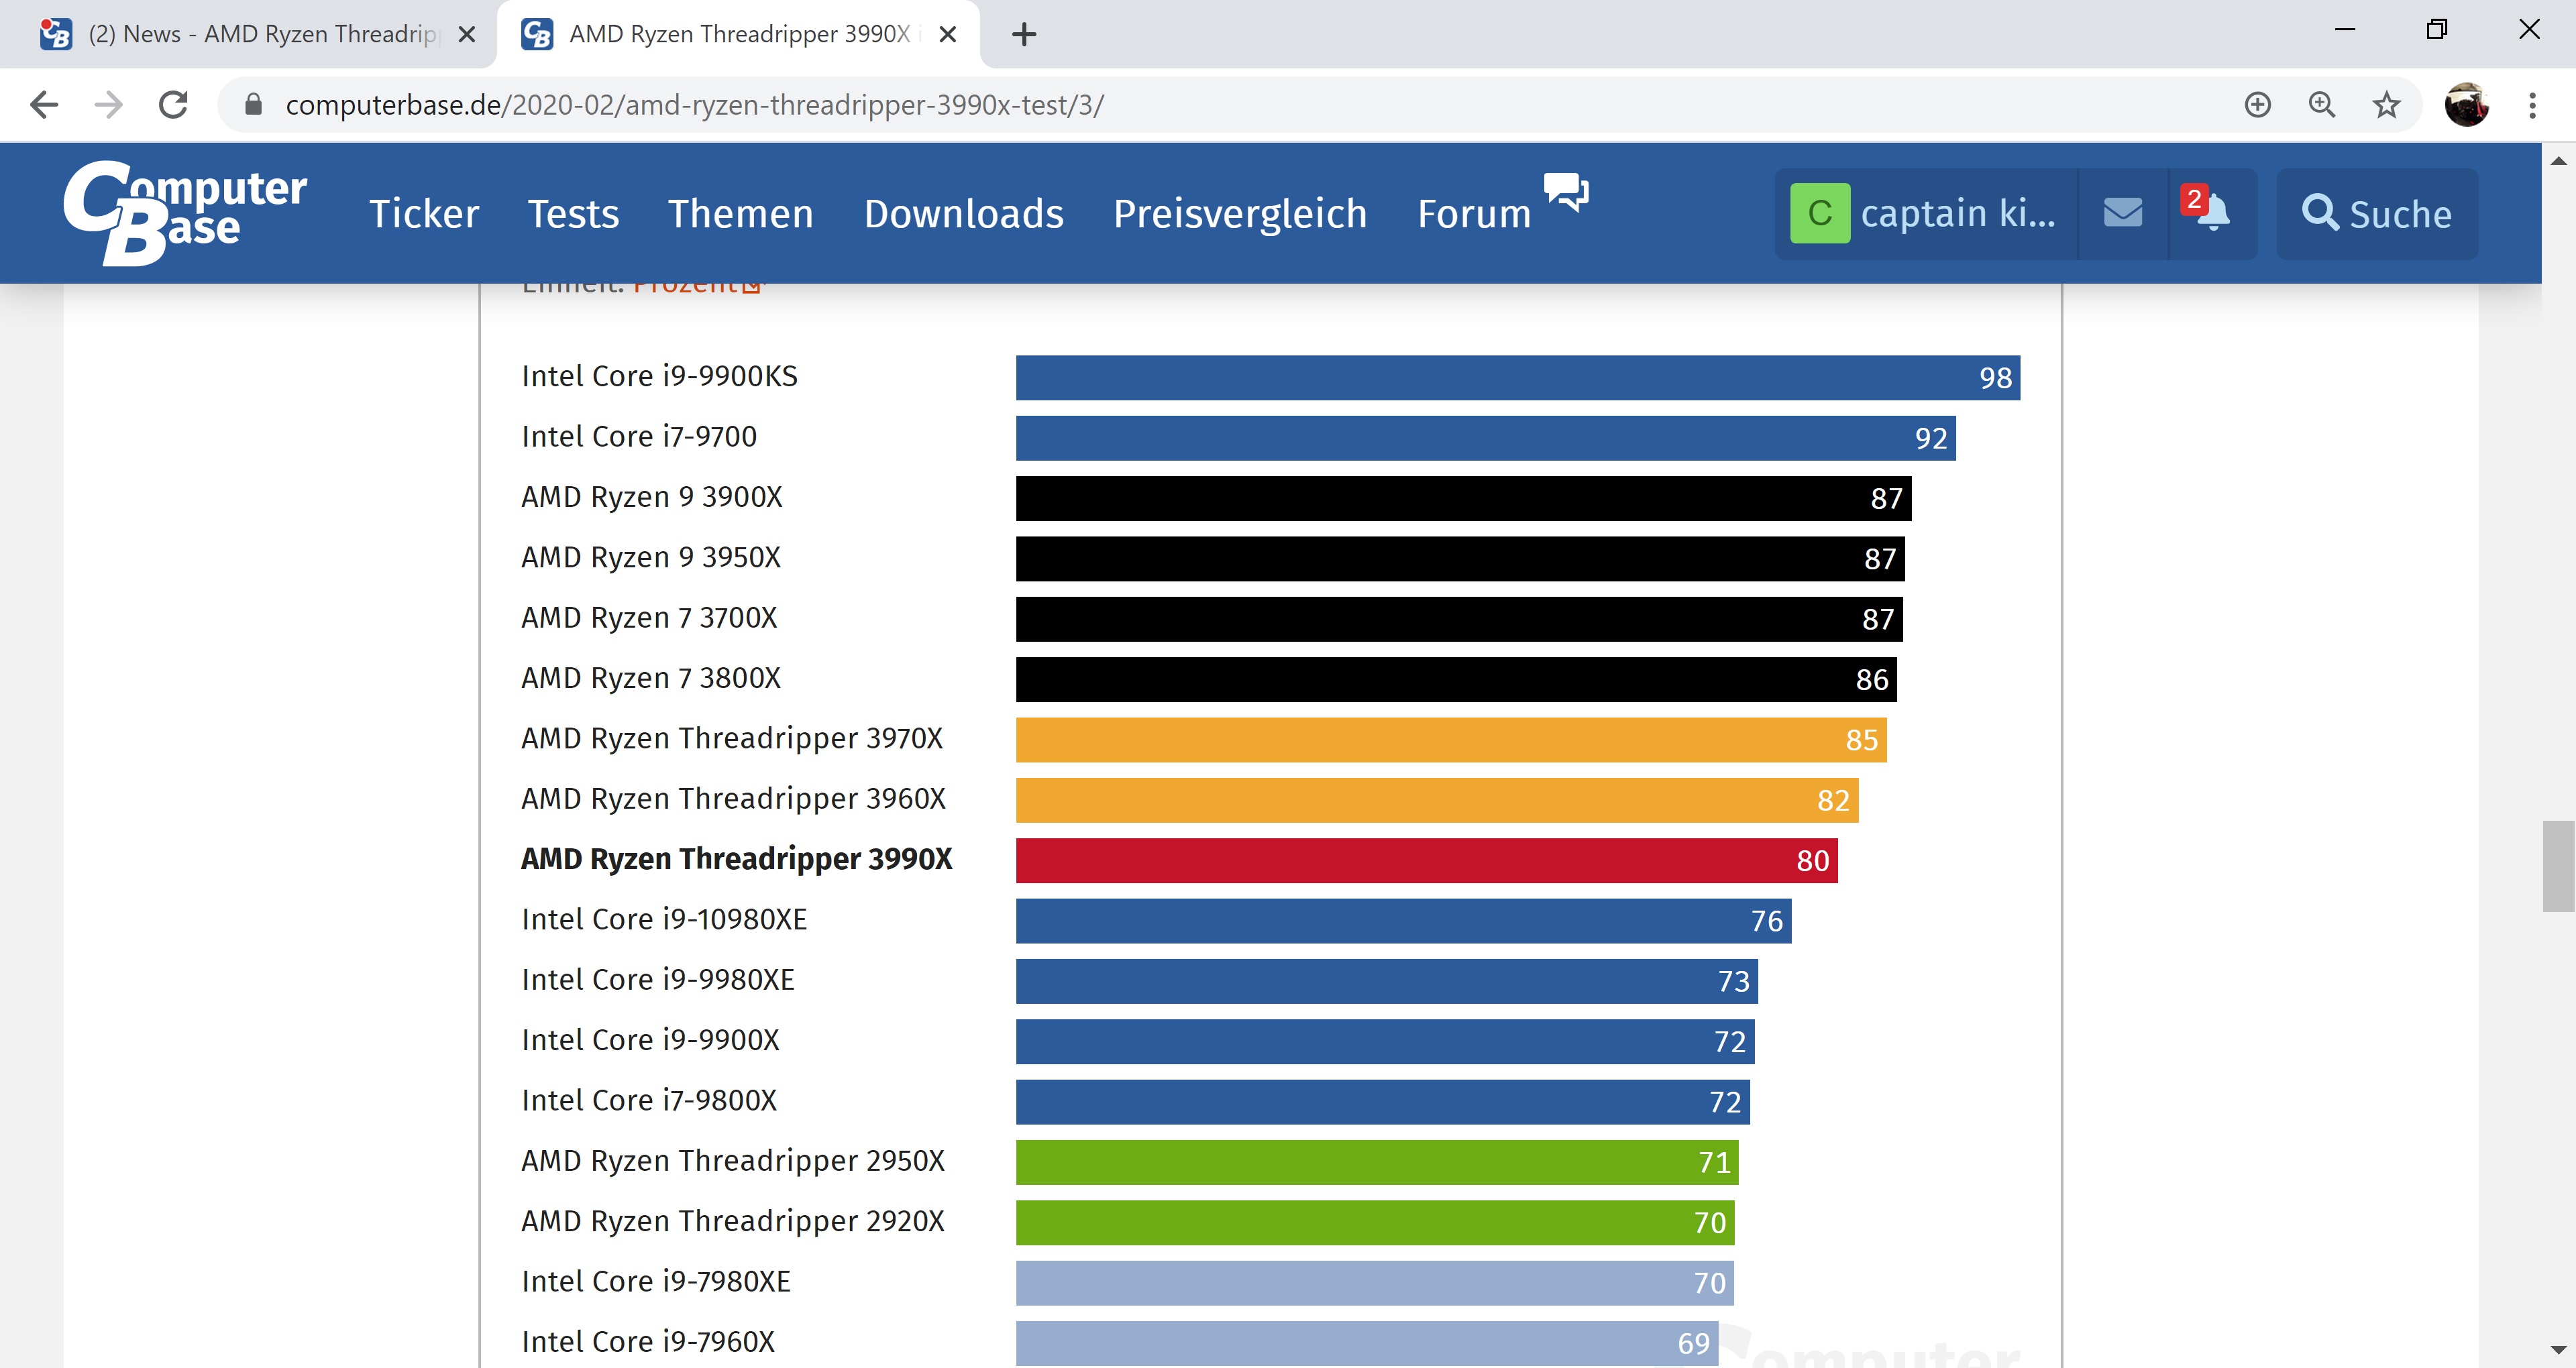2576x1368 pixels.
Task: Open the Tests menu item
Action: pos(573,214)
